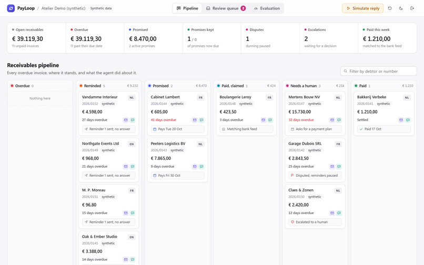Click the Disputed, reminders paused chip
The height and width of the screenshot is (265, 424).
pyautogui.click(x=315, y=176)
